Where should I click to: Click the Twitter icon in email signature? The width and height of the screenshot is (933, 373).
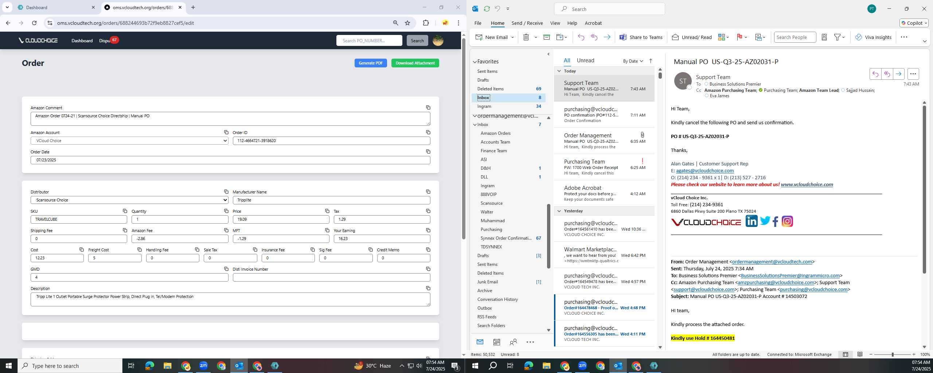pyautogui.click(x=765, y=221)
